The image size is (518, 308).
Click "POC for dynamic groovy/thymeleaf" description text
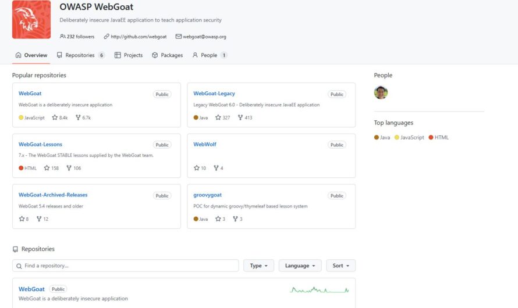point(250,206)
